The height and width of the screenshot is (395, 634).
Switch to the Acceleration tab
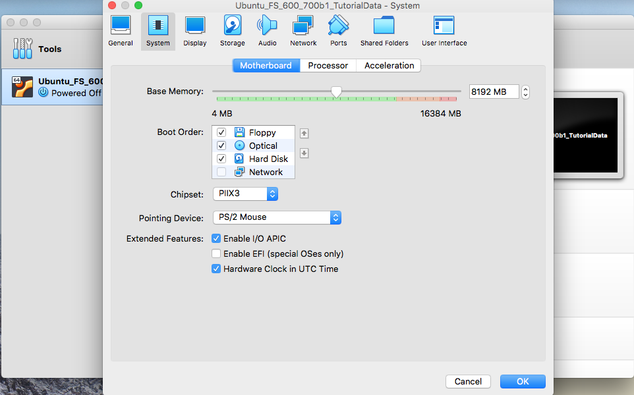(389, 66)
